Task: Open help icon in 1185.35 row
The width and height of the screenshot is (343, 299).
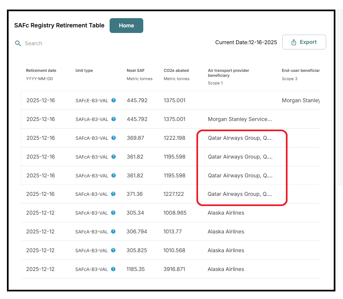Action: coord(113,269)
